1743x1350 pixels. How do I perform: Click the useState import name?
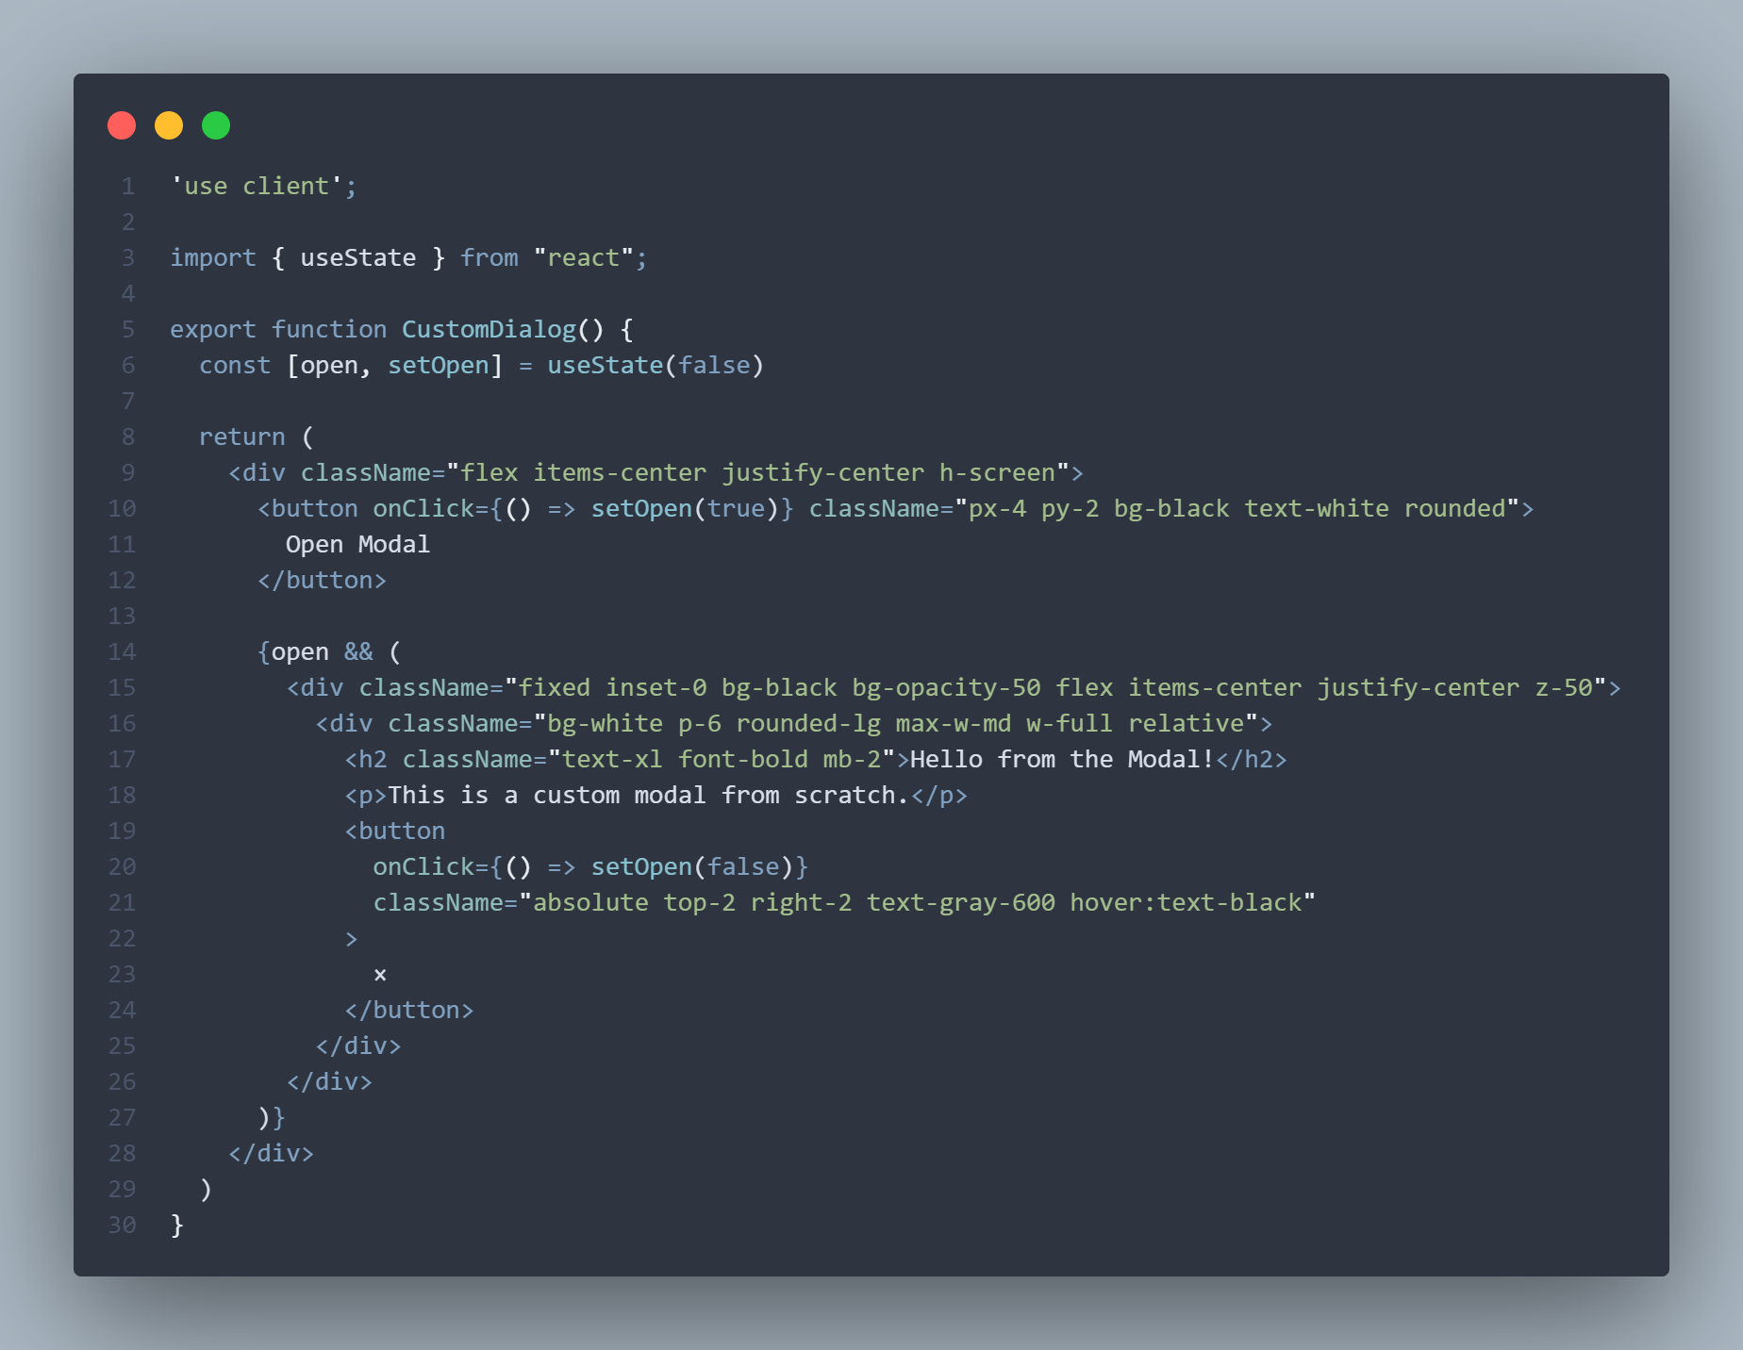[358, 258]
